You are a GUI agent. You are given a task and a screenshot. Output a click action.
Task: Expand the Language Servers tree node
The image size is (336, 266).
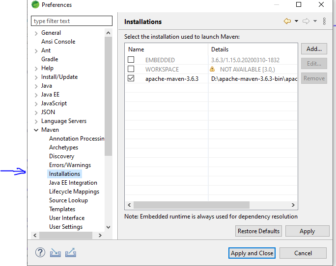tap(36, 121)
